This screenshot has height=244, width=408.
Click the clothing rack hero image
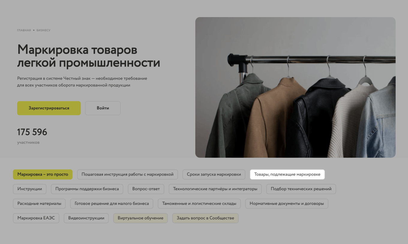coord(295,87)
